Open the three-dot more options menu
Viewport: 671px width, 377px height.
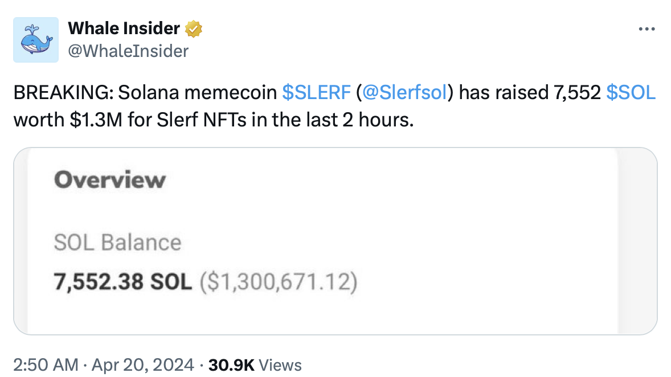click(x=647, y=30)
